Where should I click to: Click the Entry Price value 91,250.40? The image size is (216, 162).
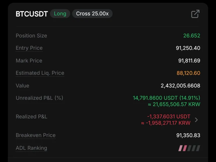188,48
